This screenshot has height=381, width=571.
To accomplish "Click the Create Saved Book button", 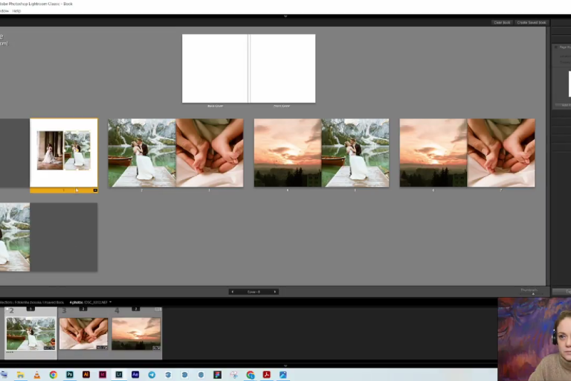I will pyautogui.click(x=532, y=22).
